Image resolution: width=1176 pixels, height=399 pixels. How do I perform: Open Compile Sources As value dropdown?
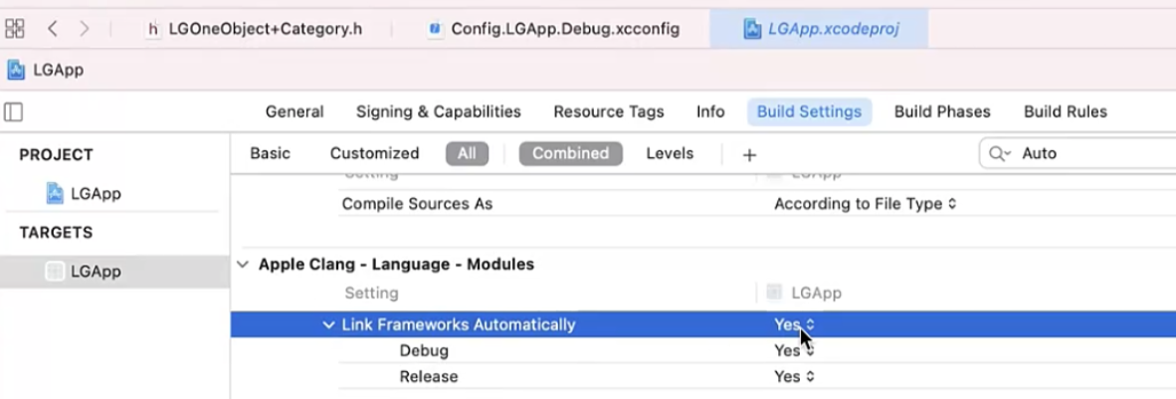pyautogui.click(x=866, y=204)
